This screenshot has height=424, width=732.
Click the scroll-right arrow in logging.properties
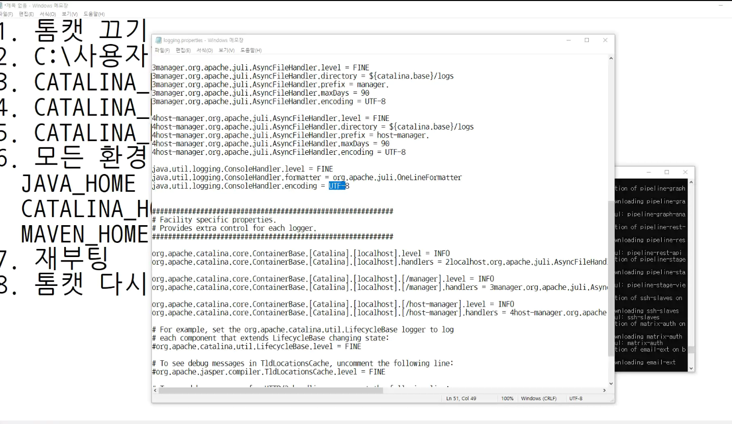coord(604,391)
